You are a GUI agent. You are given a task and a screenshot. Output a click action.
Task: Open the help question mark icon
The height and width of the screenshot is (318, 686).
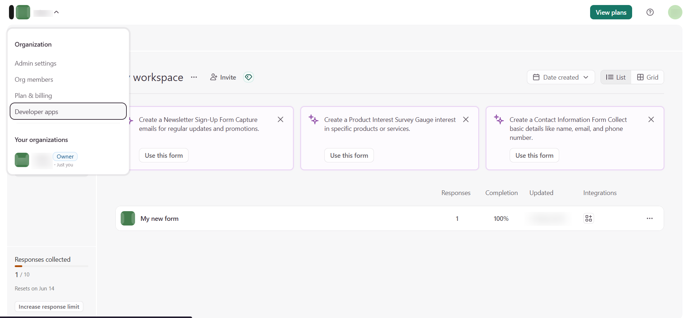[650, 12]
